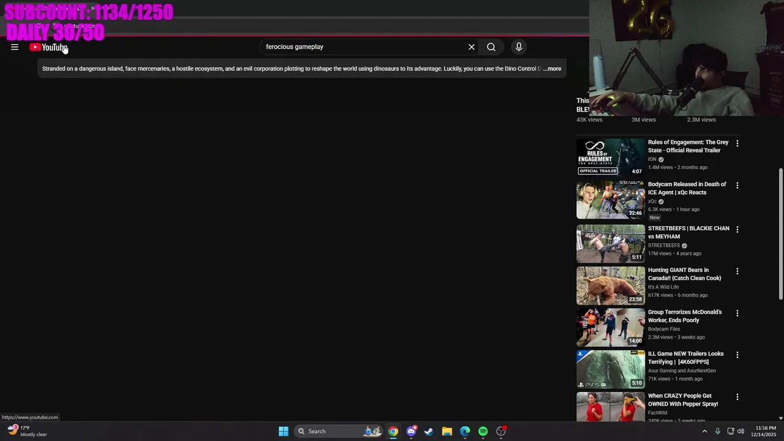Click 'Asur Gaming and AsurNextGen' channel name
The width and height of the screenshot is (784, 441).
click(682, 371)
